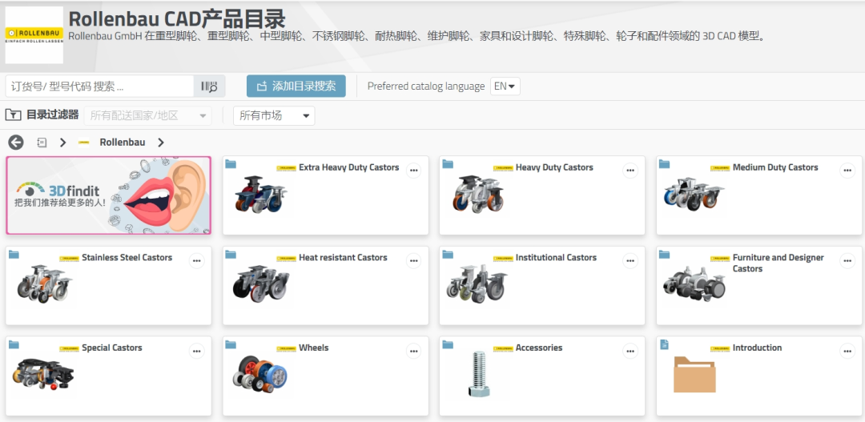Click the folder icon on the Heavy Duty Castors card

pos(448,164)
